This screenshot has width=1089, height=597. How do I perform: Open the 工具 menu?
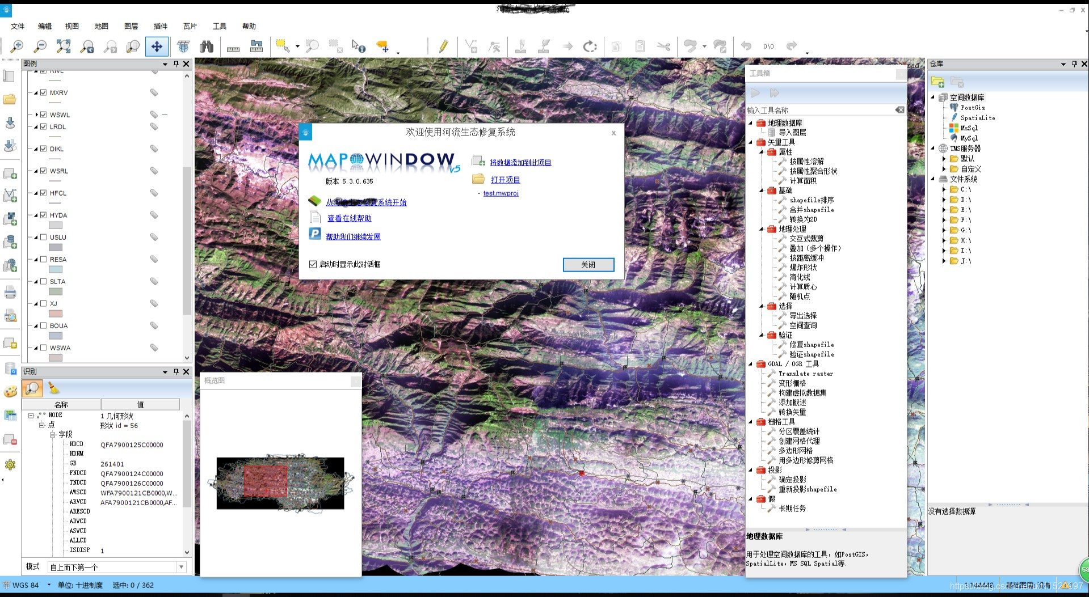[x=220, y=26]
